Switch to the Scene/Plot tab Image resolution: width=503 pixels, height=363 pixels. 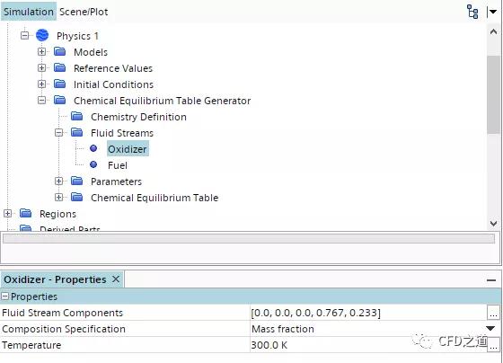coord(84,12)
